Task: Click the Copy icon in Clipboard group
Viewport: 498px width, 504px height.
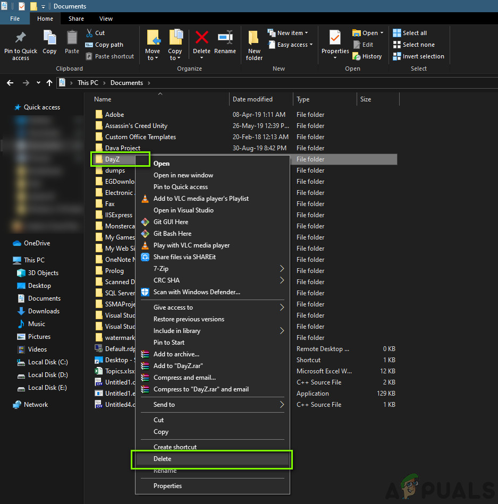Action: [x=49, y=37]
